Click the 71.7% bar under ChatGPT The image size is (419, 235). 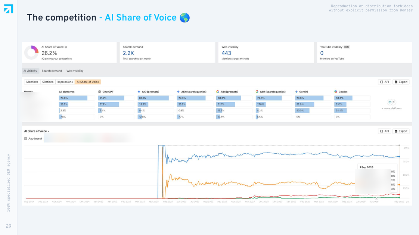111,98
